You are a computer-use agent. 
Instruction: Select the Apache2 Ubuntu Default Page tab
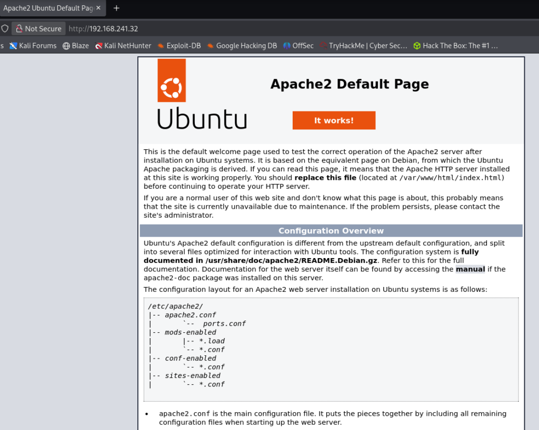[x=47, y=8]
